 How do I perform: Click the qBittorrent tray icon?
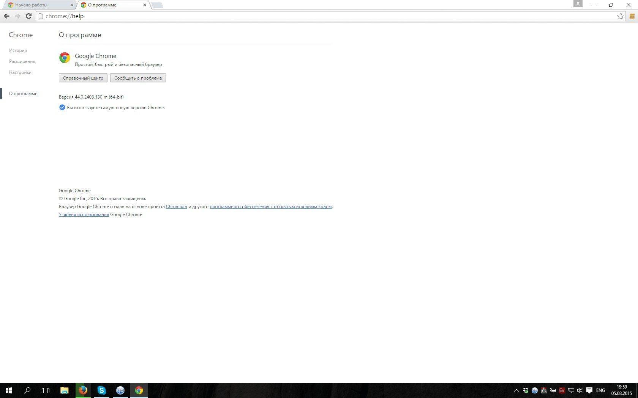pyautogui.click(x=535, y=390)
